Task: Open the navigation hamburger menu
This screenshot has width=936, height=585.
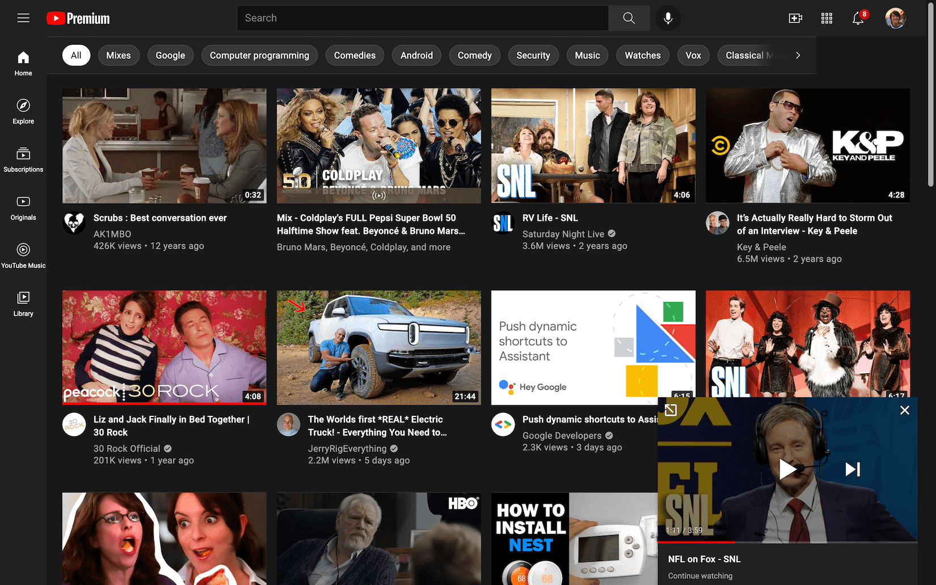Action: [x=23, y=18]
